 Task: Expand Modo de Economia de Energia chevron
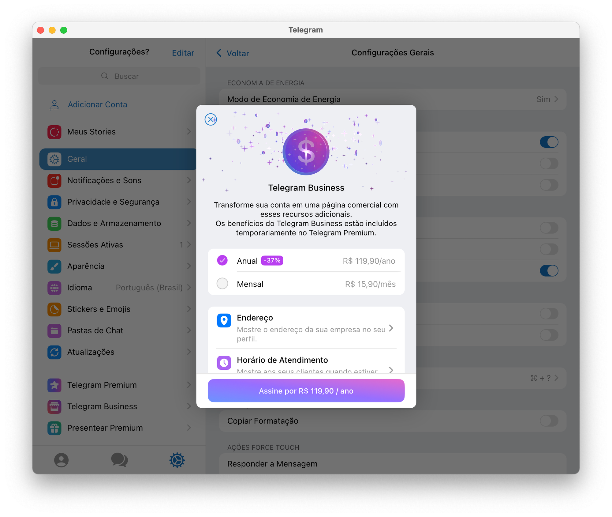(x=557, y=99)
